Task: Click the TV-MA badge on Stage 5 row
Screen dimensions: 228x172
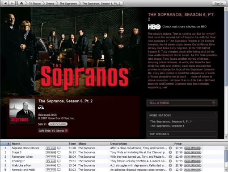Action: click(51, 152)
